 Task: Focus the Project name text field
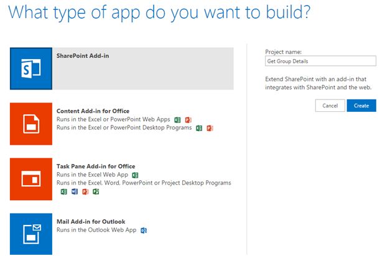(320, 61)
